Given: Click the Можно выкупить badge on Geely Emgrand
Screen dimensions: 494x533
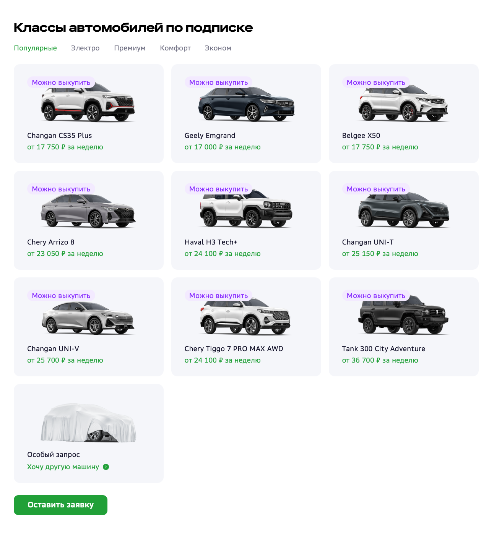Looking at the screenshot, I should pos(219,82).
